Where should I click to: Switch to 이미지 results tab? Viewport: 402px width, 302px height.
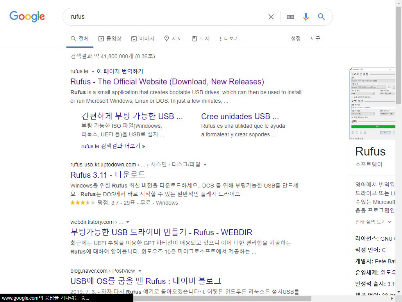click(x=143, y=39)
